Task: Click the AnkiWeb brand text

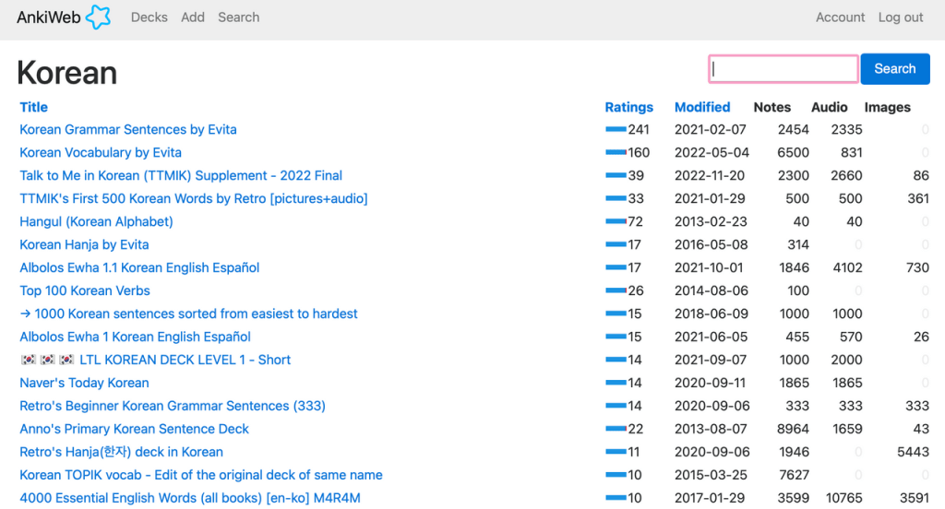Action: [48, 18]
